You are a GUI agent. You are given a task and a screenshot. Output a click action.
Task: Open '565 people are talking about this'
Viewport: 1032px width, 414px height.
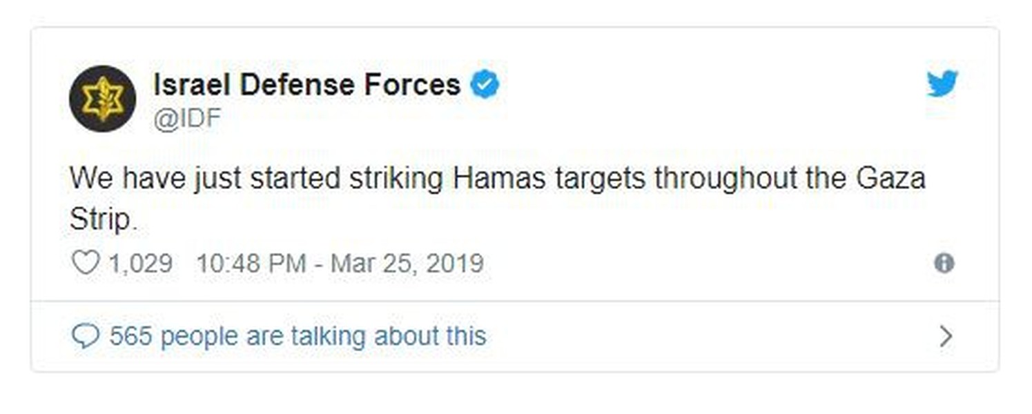(298, 336)
